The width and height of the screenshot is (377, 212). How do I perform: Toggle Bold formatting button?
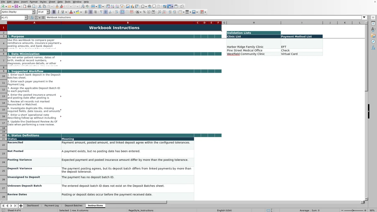54,12
